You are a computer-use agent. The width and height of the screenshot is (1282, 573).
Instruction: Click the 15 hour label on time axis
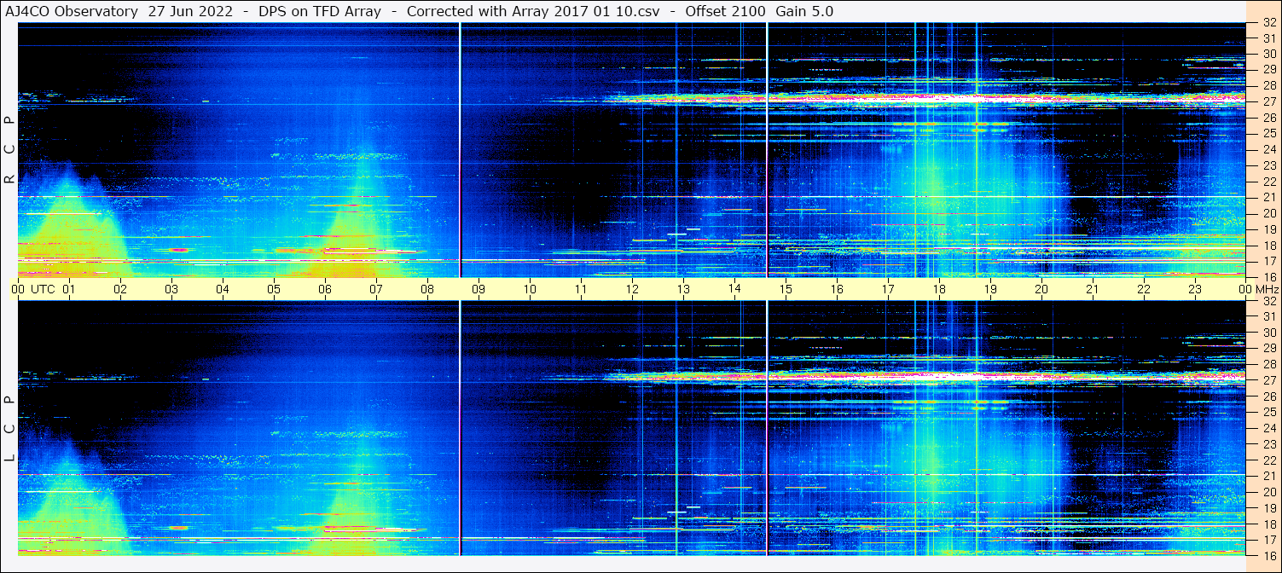click(786, 289)
